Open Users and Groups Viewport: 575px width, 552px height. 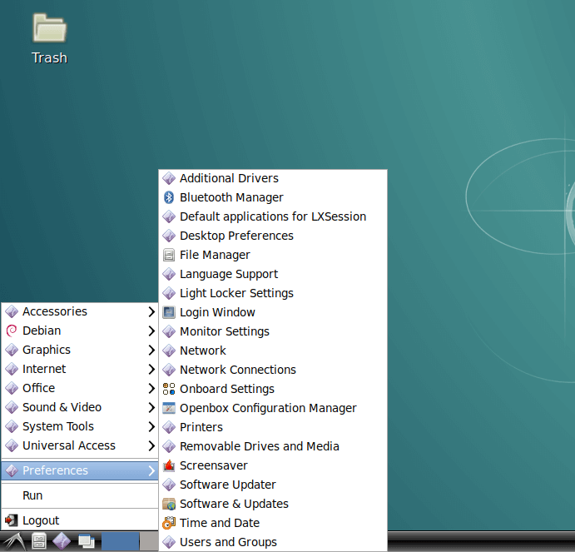pyautogui.click(x=228, y=542)
